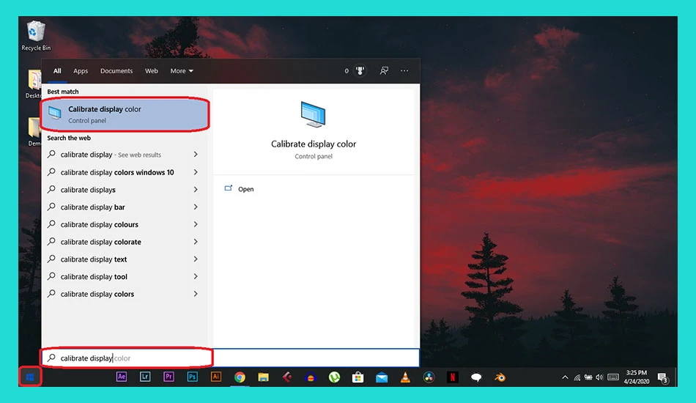Screen dimensions: 696x403
Task: Open the search feedback icon
Action: 384,70
